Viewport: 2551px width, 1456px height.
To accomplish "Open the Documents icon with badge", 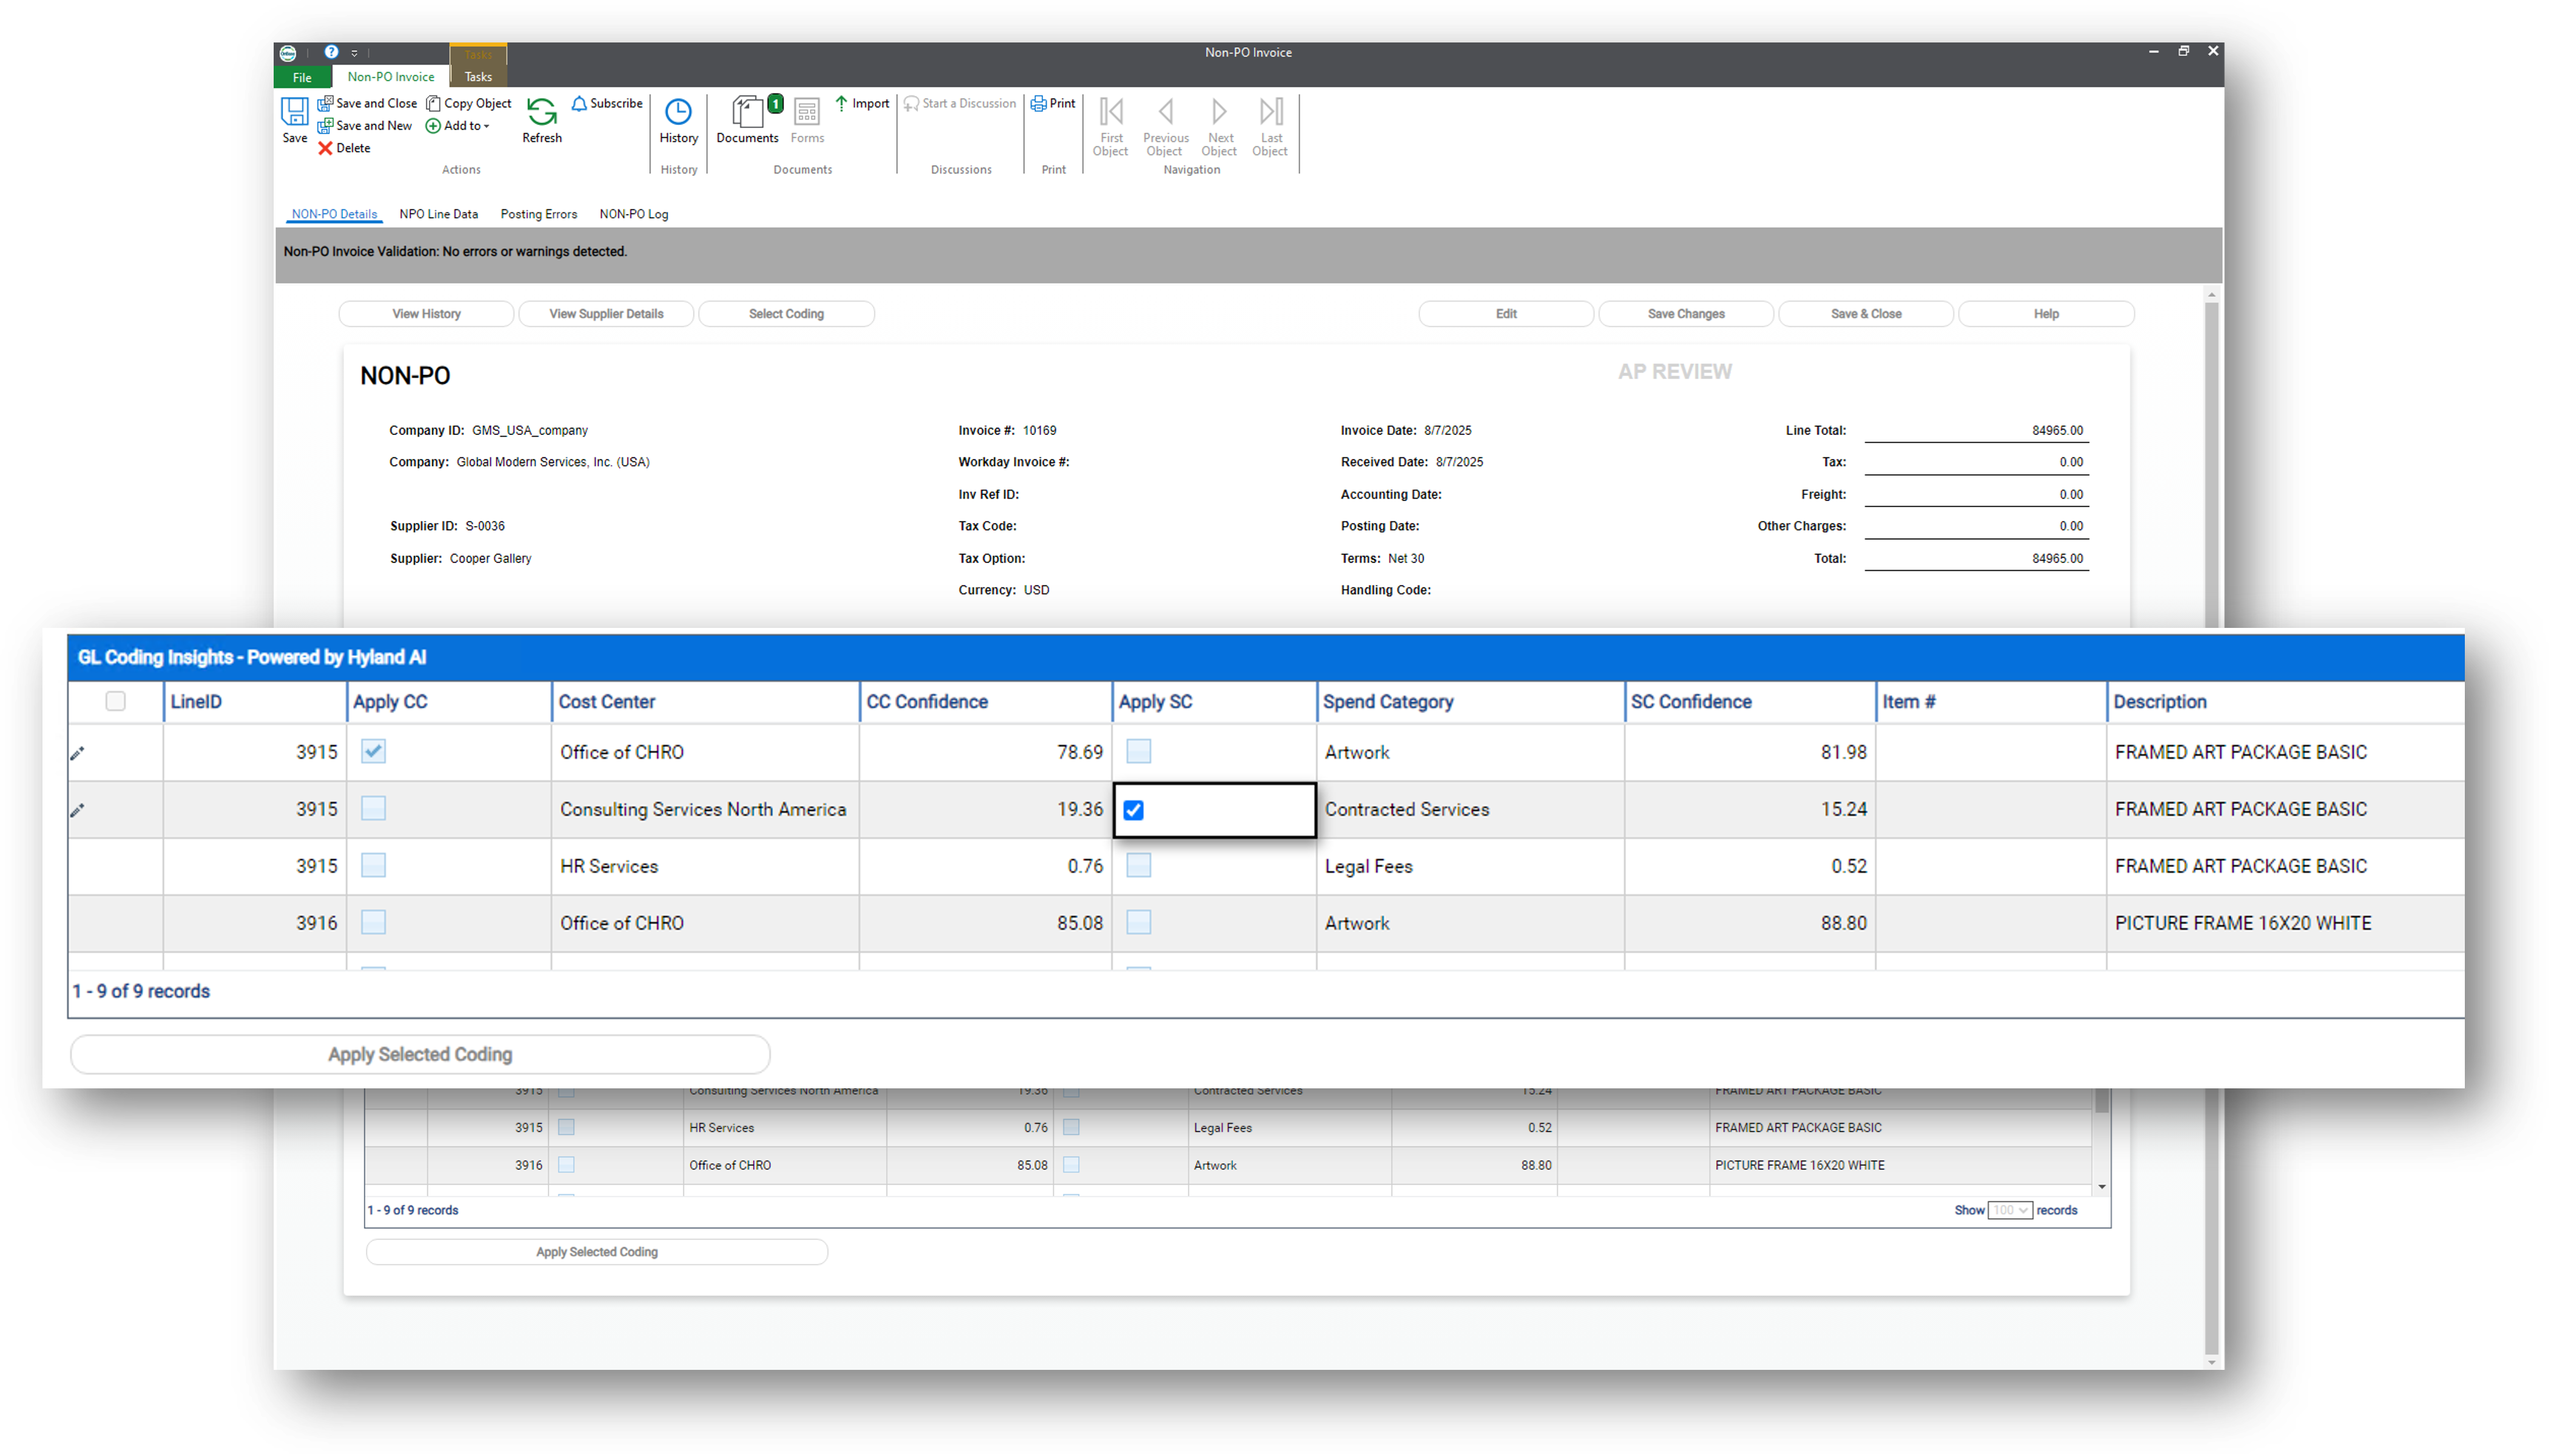I will (x=748, y=112).
